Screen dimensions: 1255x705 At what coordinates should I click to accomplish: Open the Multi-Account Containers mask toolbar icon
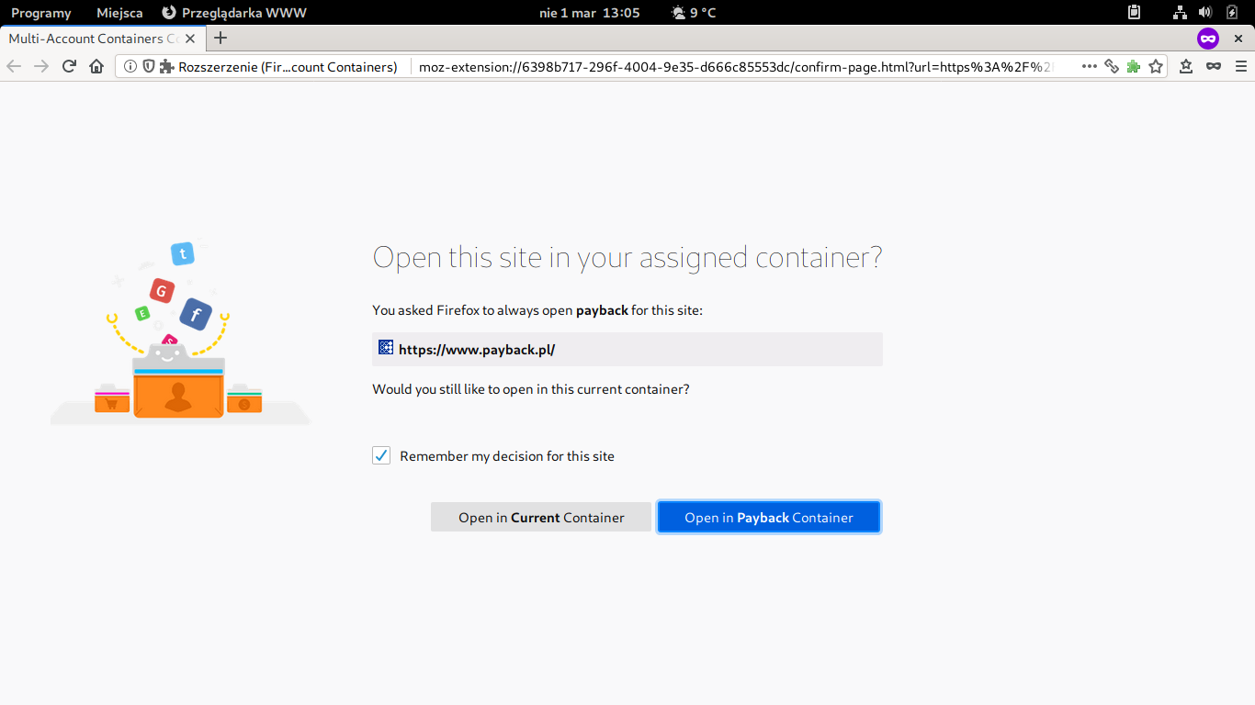[1215, 66]
